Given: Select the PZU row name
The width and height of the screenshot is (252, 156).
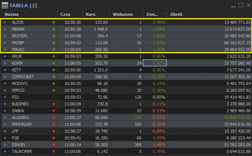Looking at the screenshot, I should tap(16, 97).
